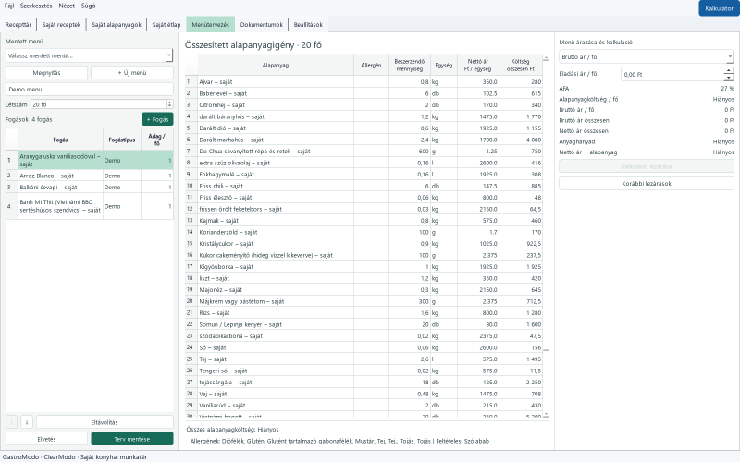
Task: Click the green + Fogás button
Action: (x=157, y=119)
